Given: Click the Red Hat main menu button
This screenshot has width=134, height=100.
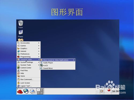Looking at the screenshot, I should 20,91.
